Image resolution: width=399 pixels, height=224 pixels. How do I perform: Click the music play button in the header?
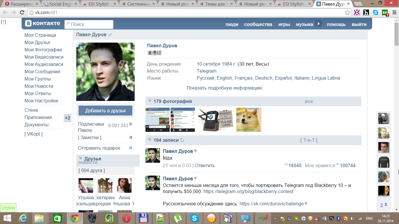tap(319, 24)
